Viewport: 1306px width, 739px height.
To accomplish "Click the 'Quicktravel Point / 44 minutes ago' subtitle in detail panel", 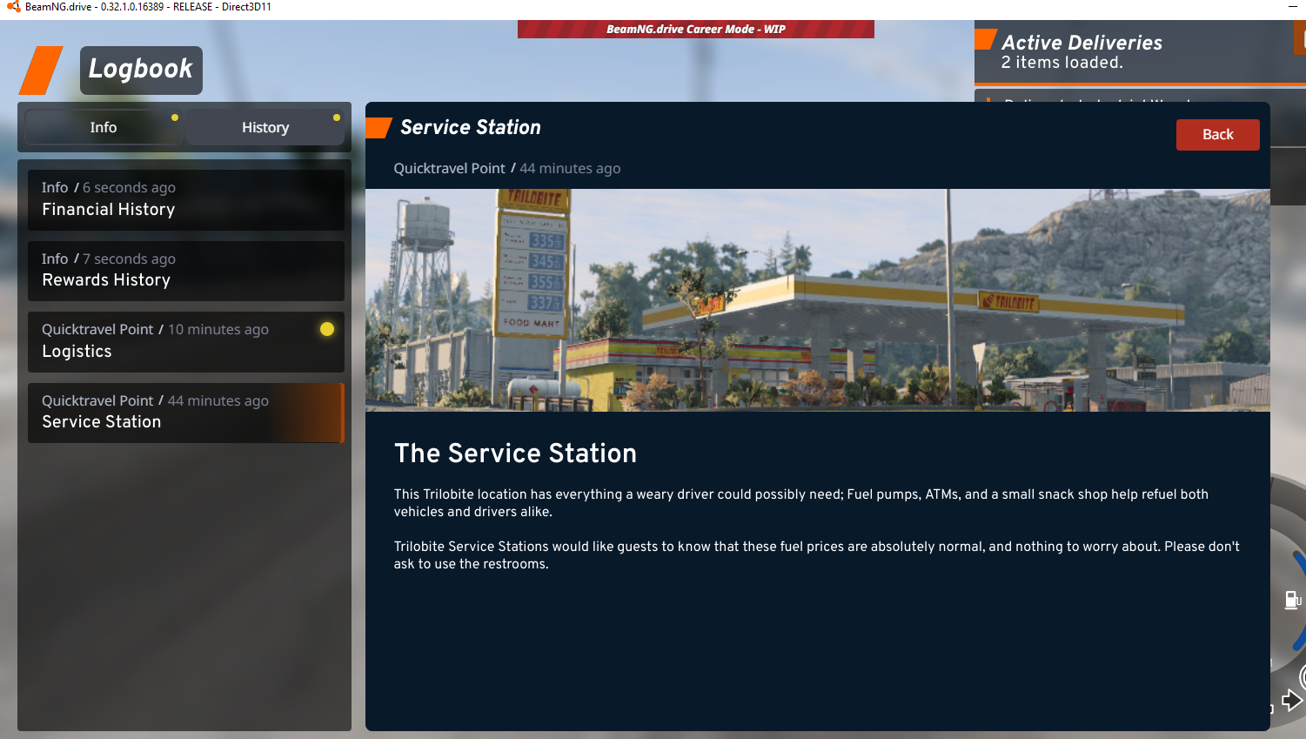I will pyautogui.click(x=507, y=169).
